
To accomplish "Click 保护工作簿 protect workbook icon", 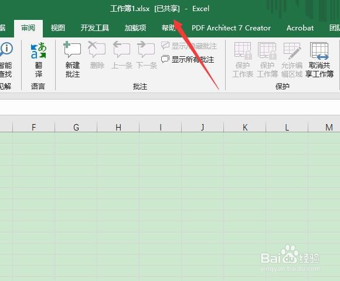I will point(267,60).
